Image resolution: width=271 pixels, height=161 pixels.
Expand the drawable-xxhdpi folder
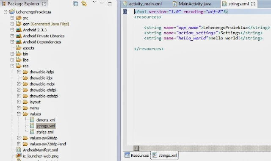[19, 96]
